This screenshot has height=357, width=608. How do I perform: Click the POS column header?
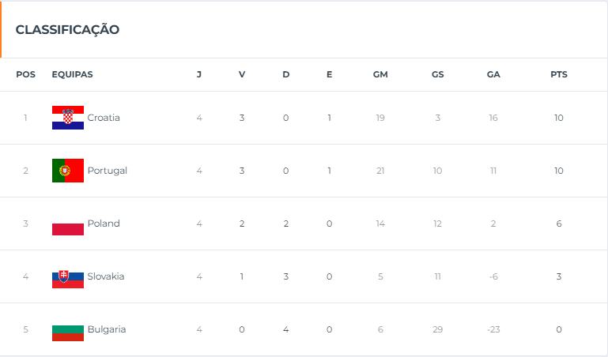coord(25,74)
